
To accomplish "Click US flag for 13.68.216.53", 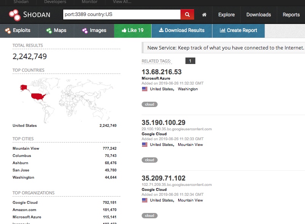I will (x=145, y=89).
